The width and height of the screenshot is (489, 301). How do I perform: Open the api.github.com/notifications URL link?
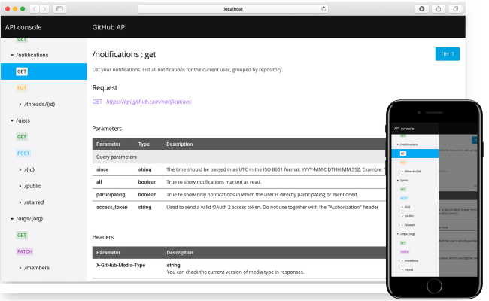tap(149, 102)
